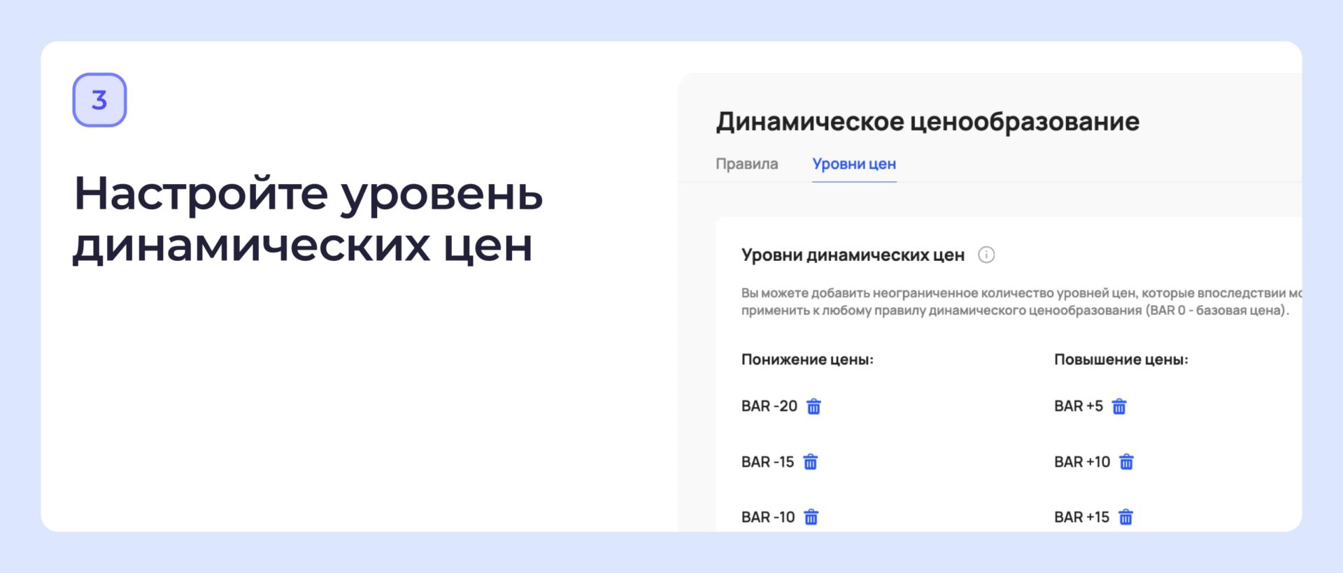Delete the BAR +15 price level
Screen dimensions: 1343x573
click(x=1125, y=517)
